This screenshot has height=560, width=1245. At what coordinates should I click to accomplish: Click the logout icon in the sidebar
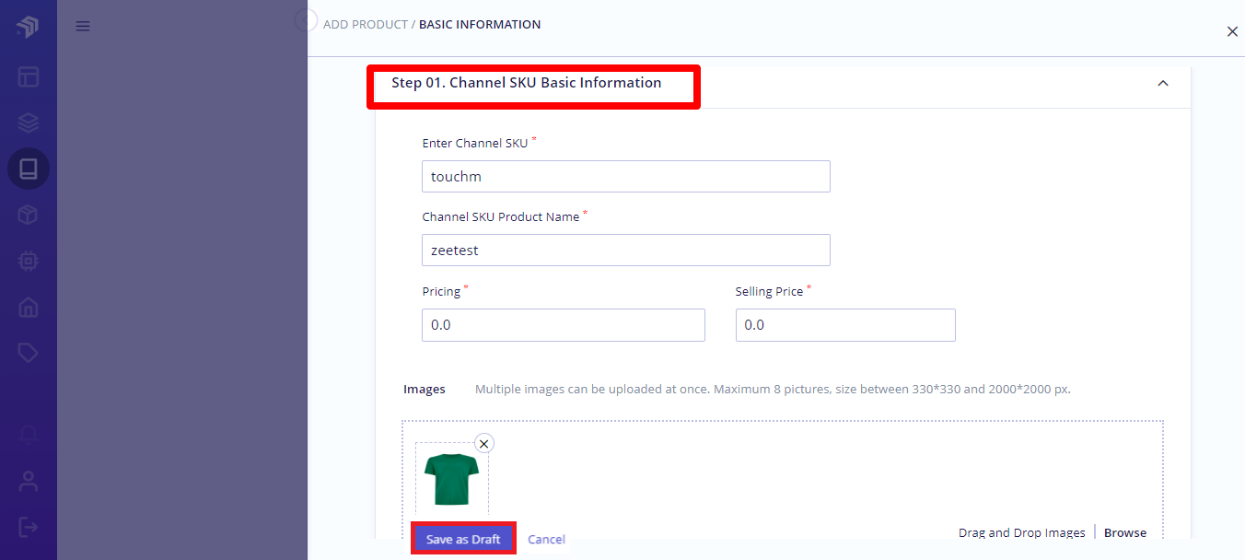tap(29, 527)
